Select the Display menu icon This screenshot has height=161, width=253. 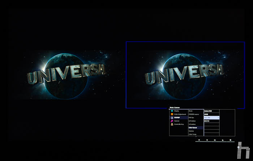pyautogui.click(x=172, y=111)
